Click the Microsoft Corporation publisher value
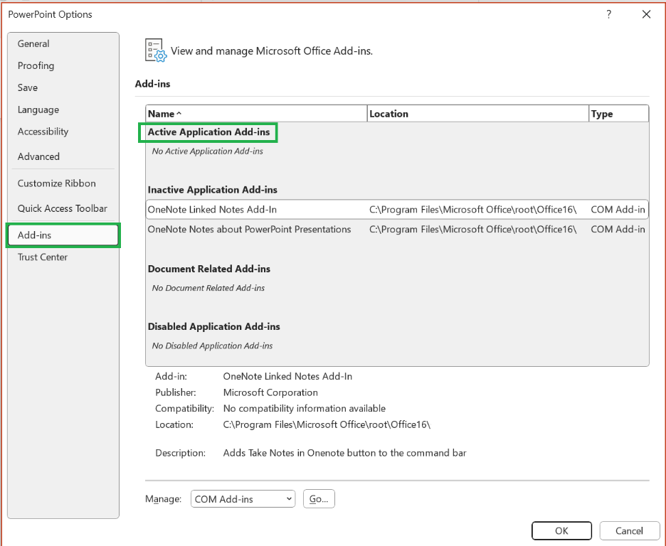666x546 pixels. click(270, 392)
